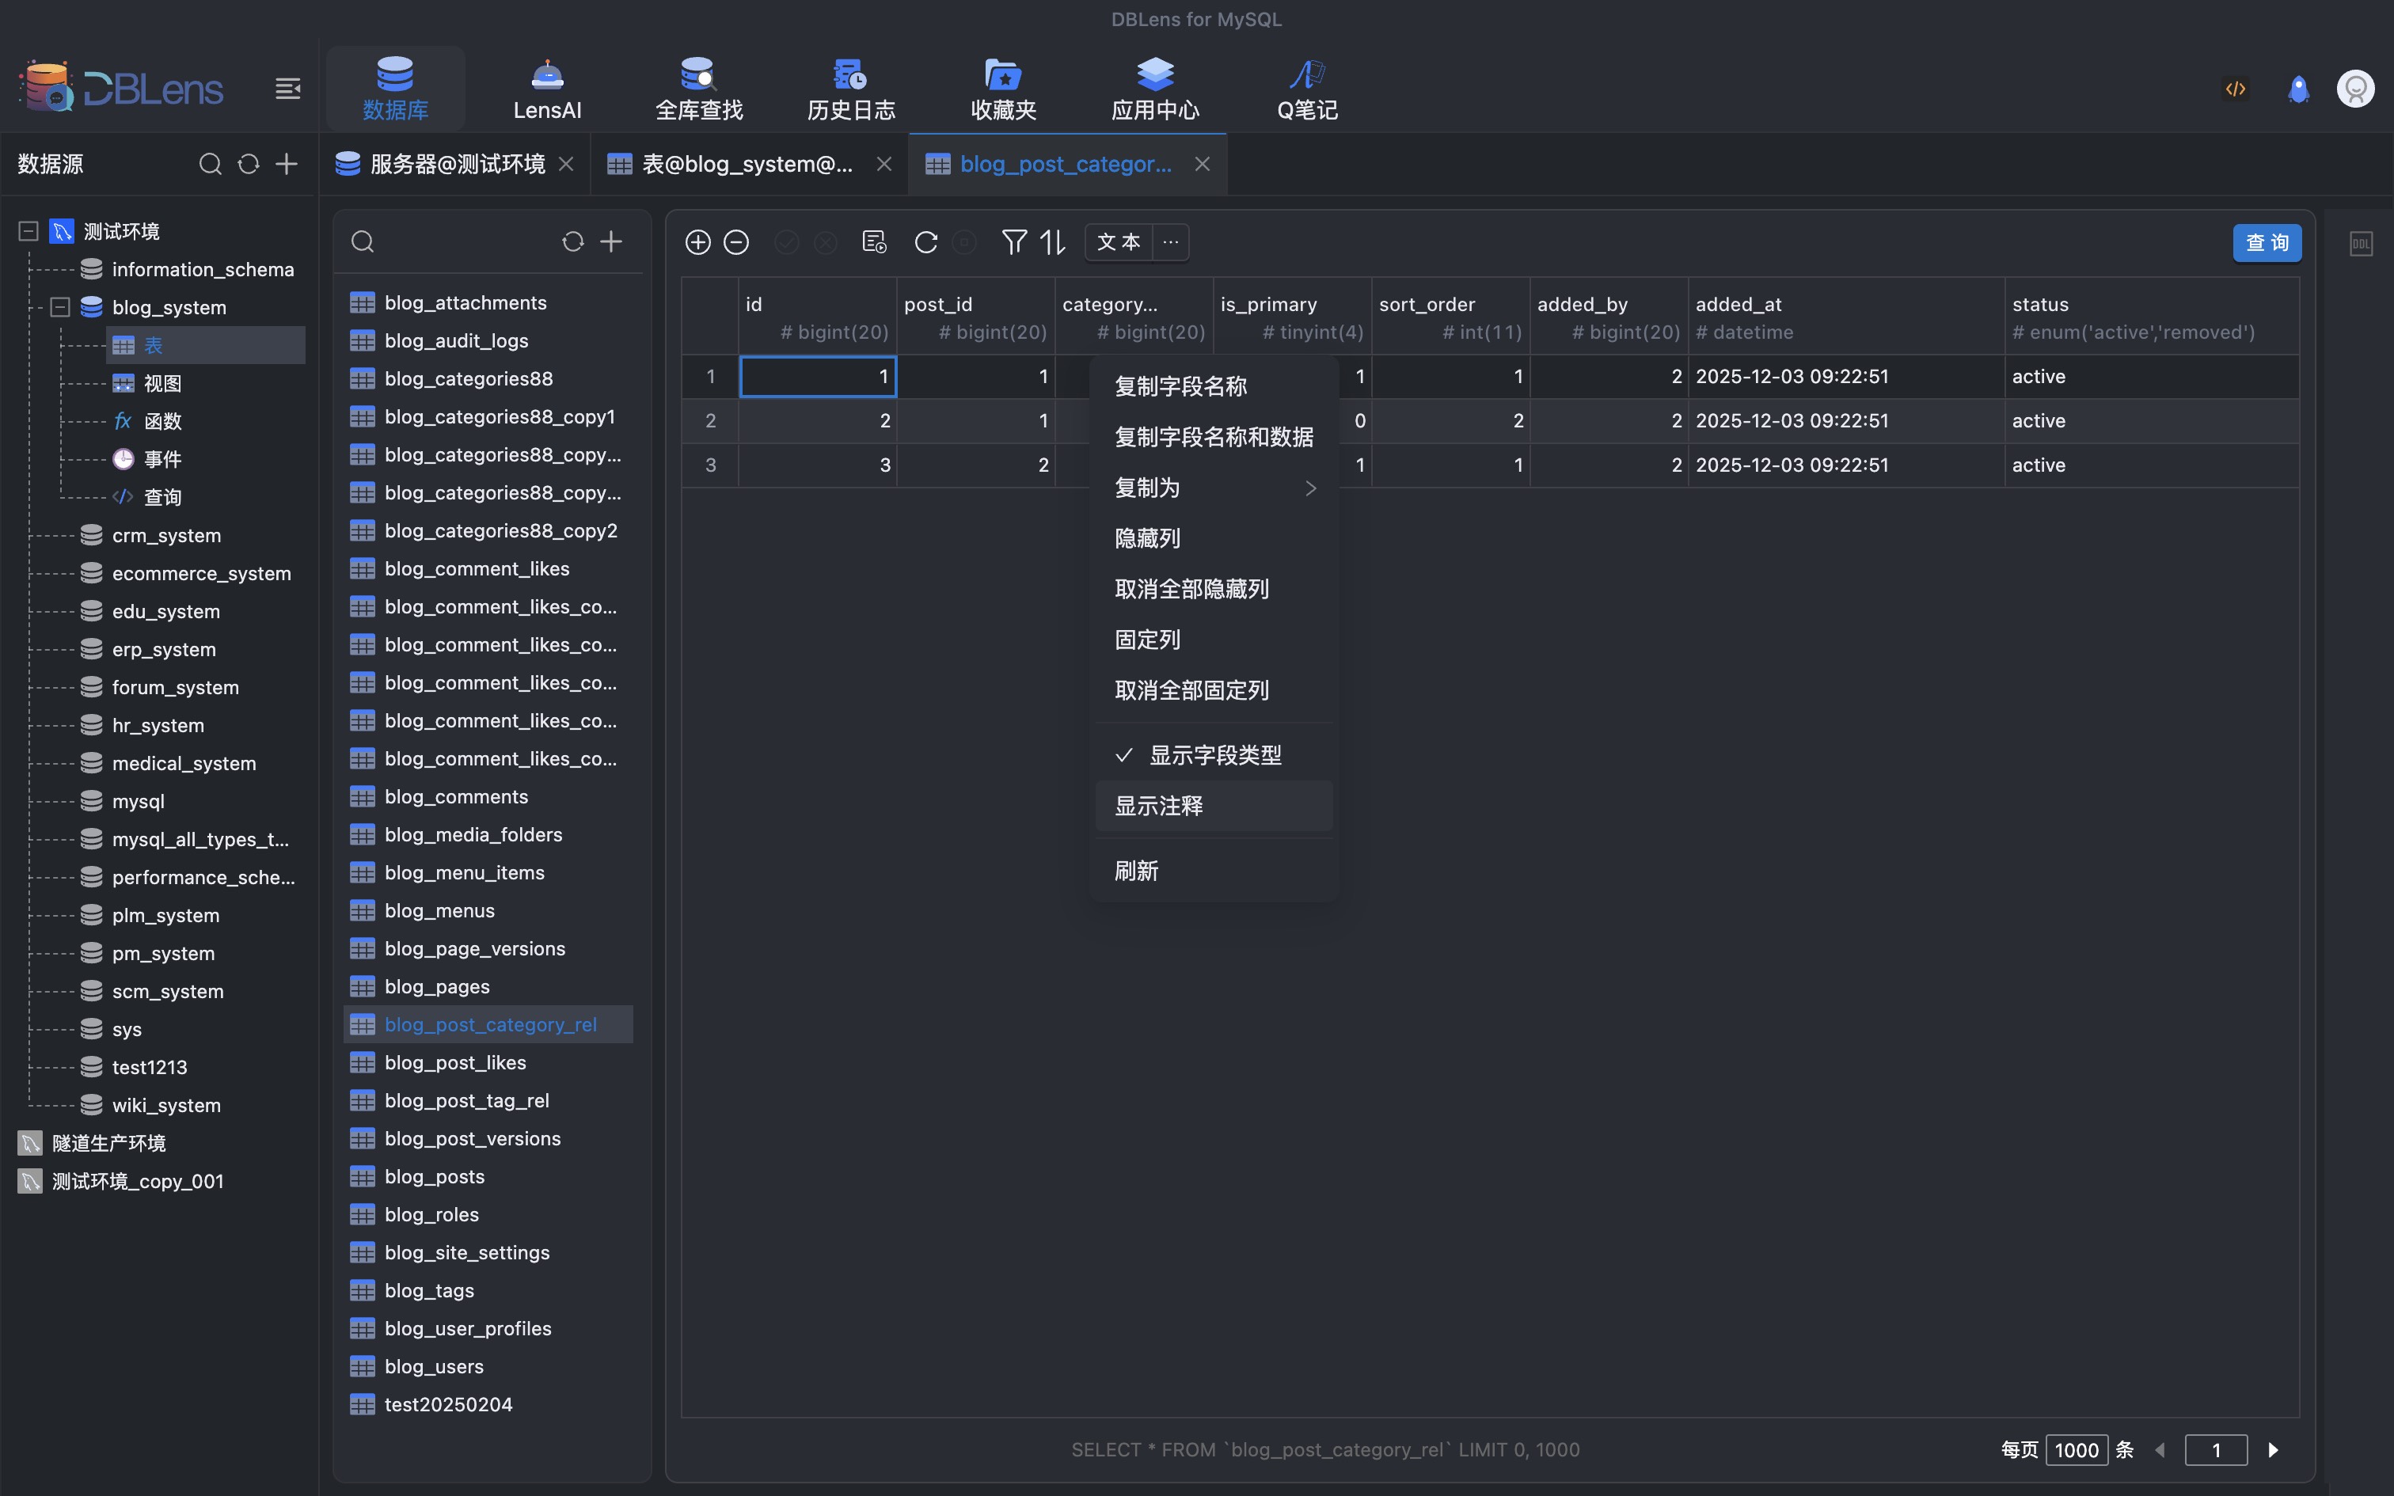Open Q笔记 notes

[1305, 87]
